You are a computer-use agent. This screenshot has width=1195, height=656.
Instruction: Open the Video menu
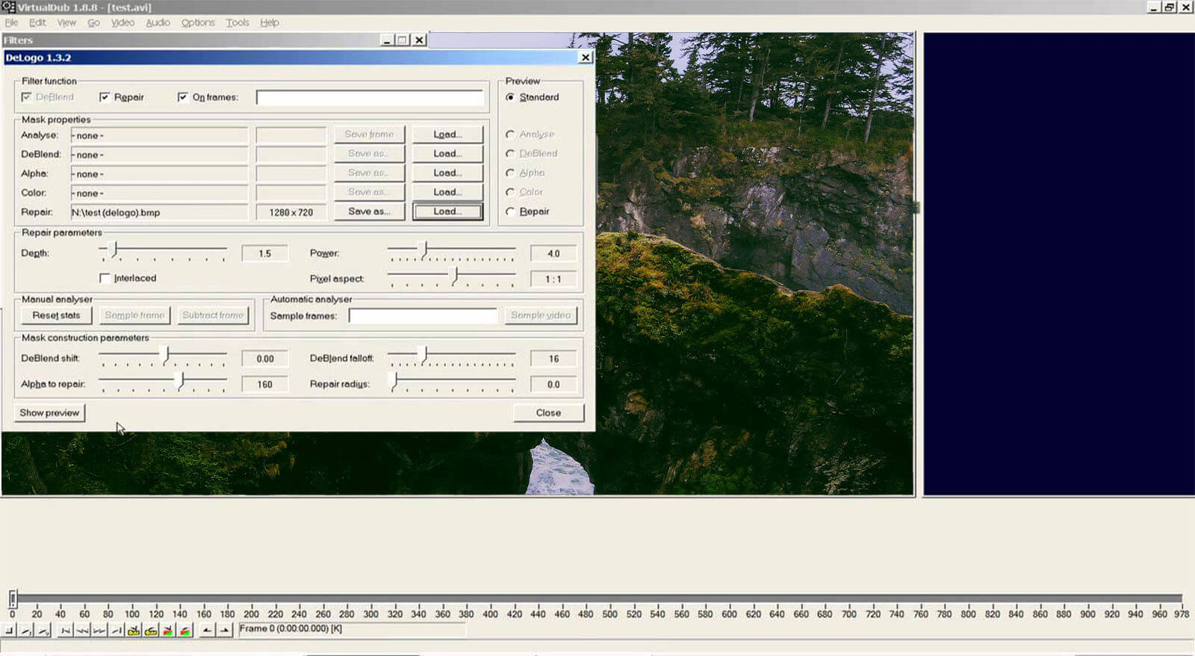pos(122,22)
